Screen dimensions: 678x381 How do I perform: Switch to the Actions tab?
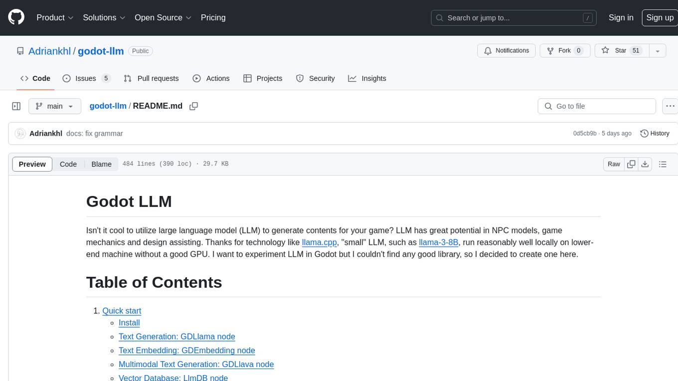211,78
